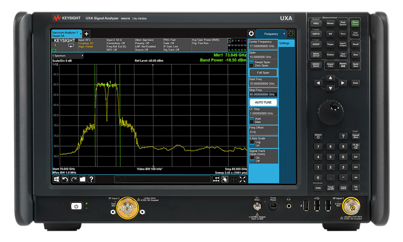Click the Tab hardware key
The image size is (403, 242).
coord(356,188)
